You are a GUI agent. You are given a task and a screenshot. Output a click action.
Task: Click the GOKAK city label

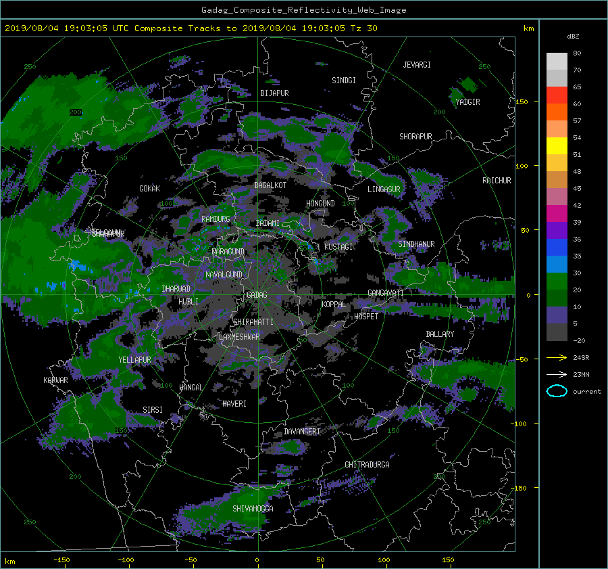[149, 189]
